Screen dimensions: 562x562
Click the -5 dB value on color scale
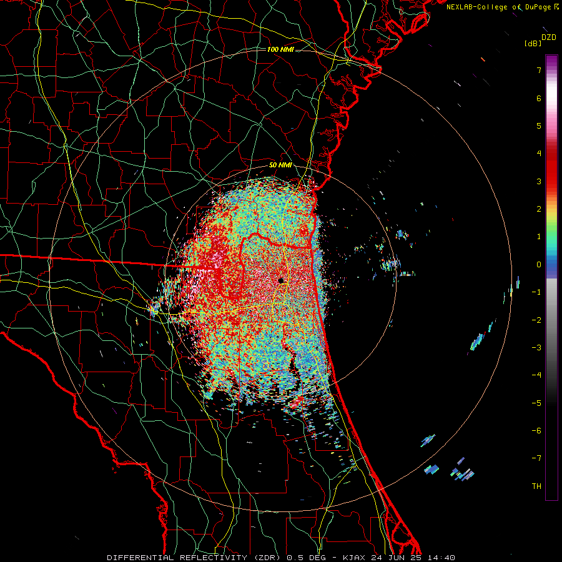536,403
